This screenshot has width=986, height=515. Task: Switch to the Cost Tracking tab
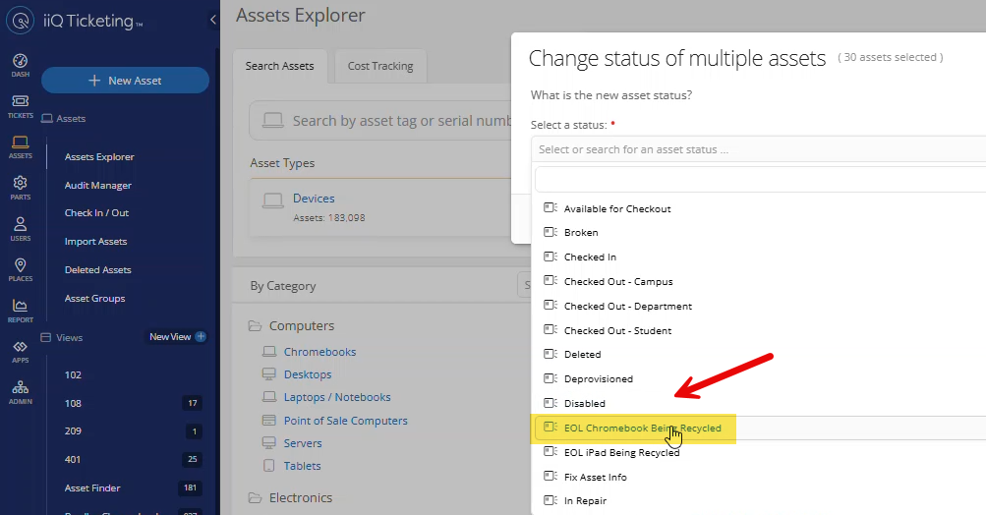(380, 66)
